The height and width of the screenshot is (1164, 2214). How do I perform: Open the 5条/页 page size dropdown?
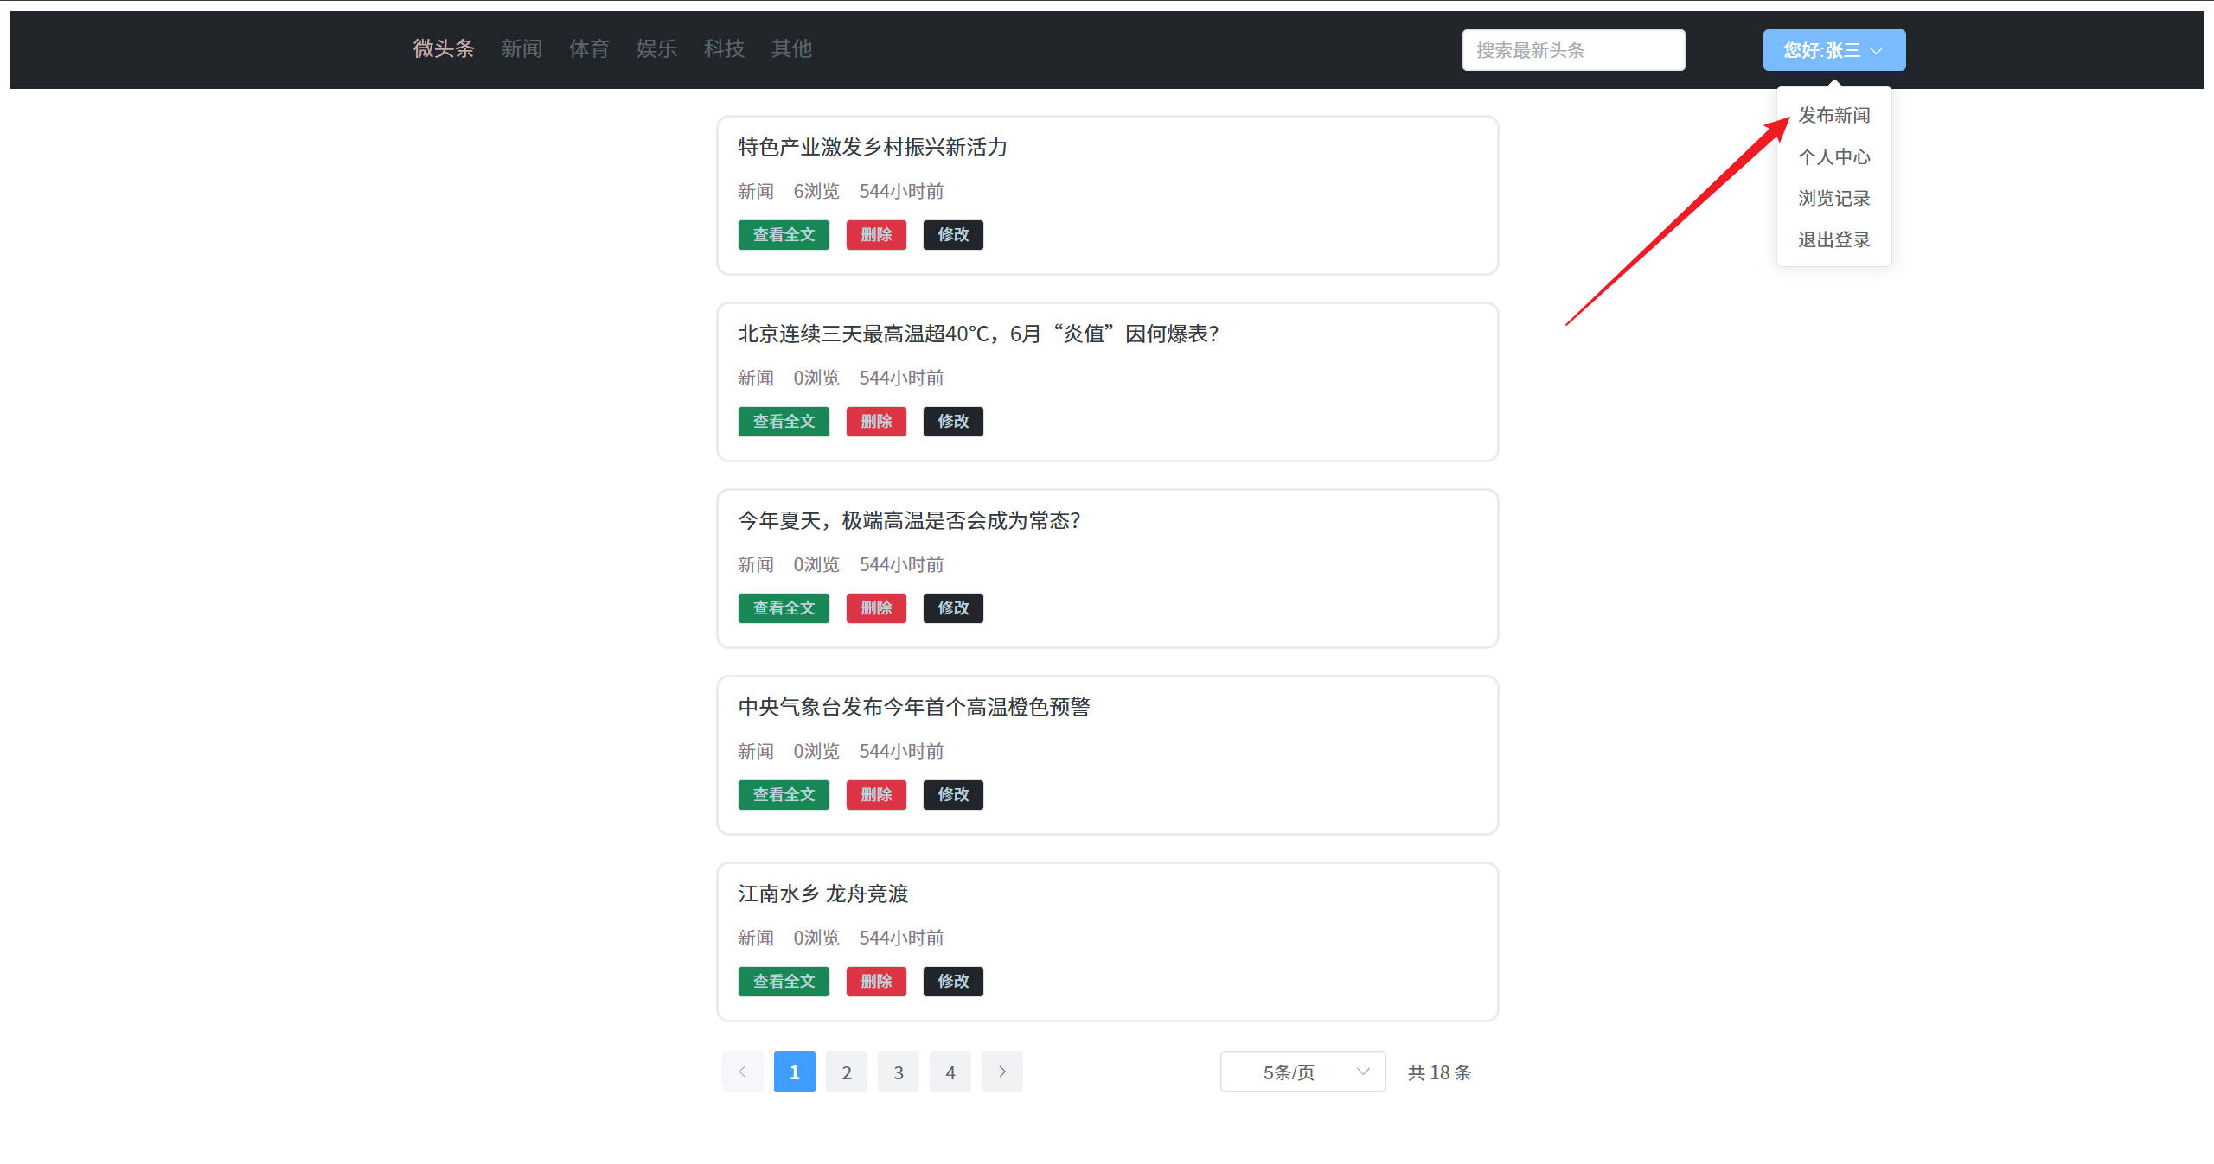click(1302, 1072)
